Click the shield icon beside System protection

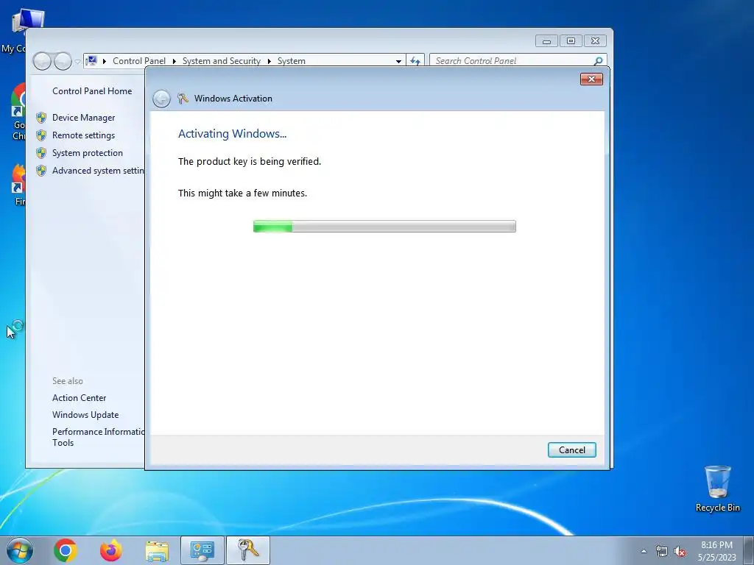pyautogui.click(x=41, y=153)
